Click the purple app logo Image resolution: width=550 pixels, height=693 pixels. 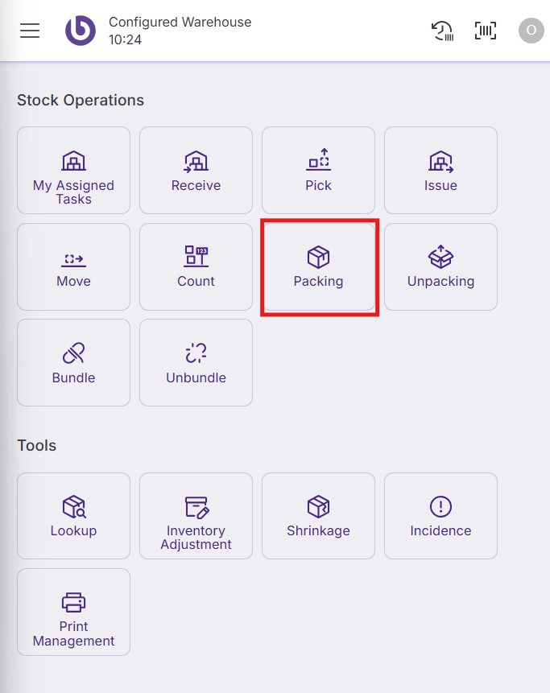coord(81,31)
